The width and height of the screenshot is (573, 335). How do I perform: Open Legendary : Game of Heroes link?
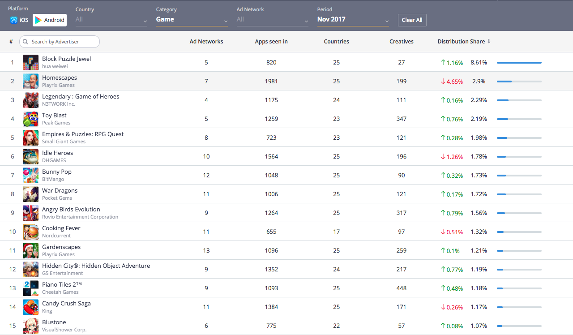tap(81, 97)
